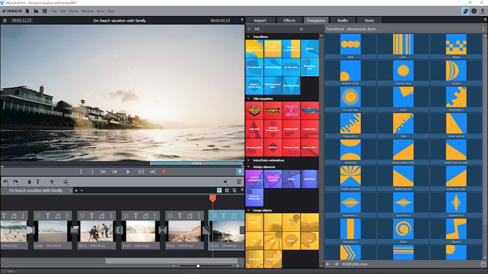
Task: Open the Share menu
Action: pos(100,11)
